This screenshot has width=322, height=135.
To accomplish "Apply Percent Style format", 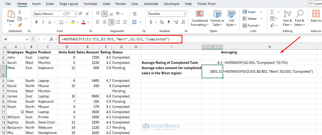I will click(162, 22).
